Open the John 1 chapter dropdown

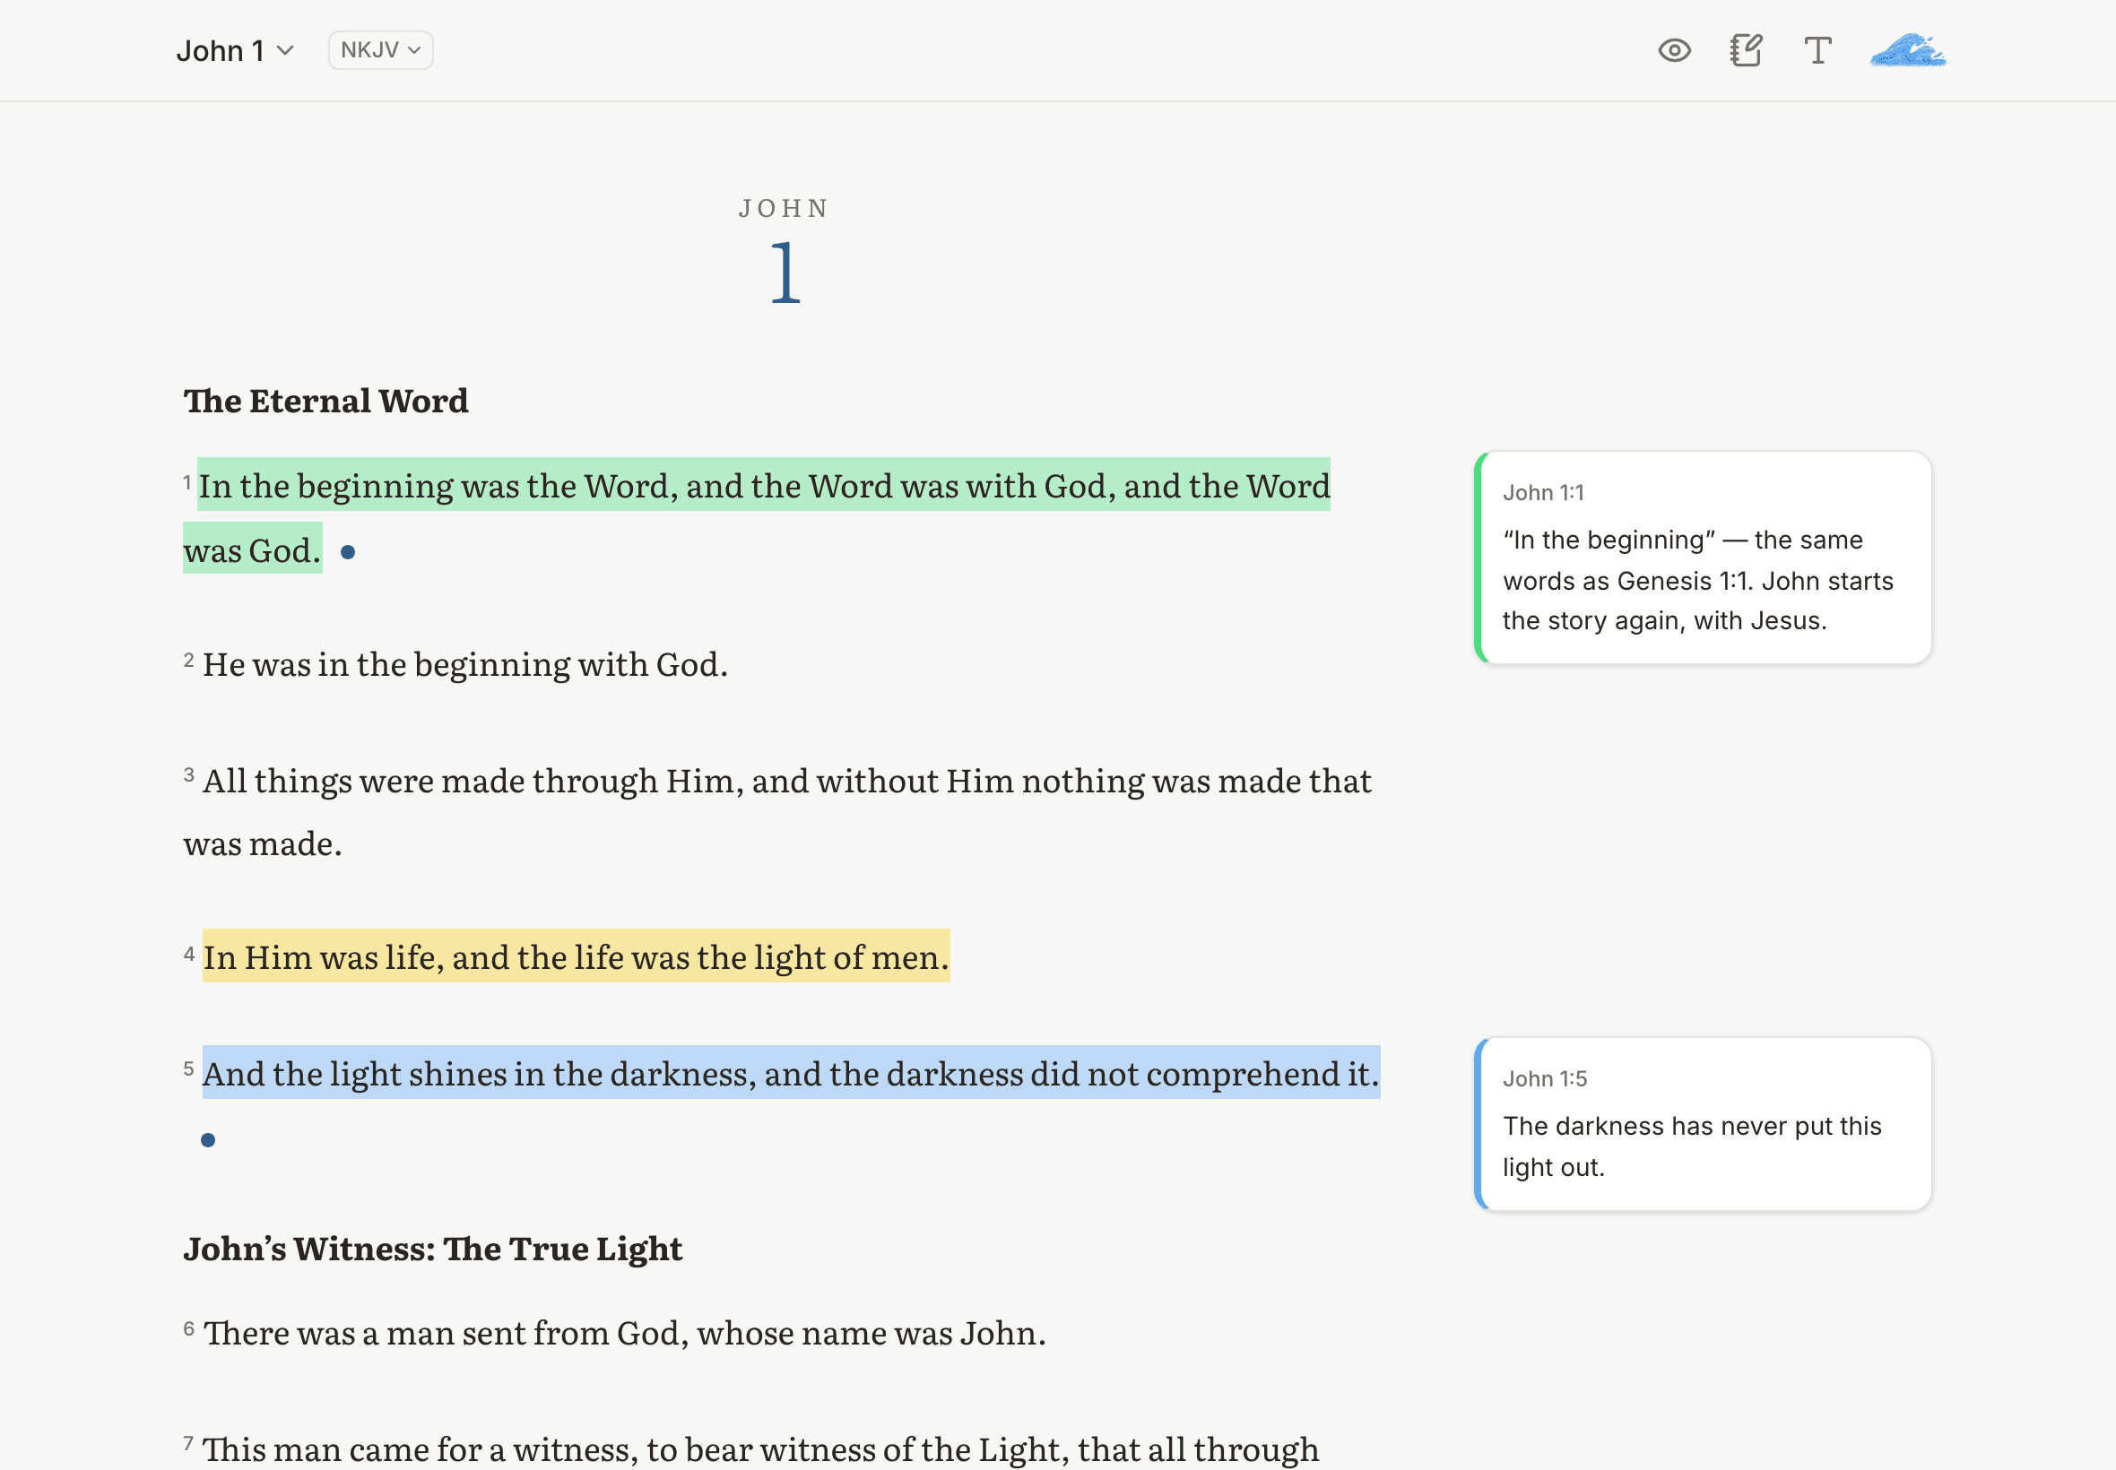235,51
